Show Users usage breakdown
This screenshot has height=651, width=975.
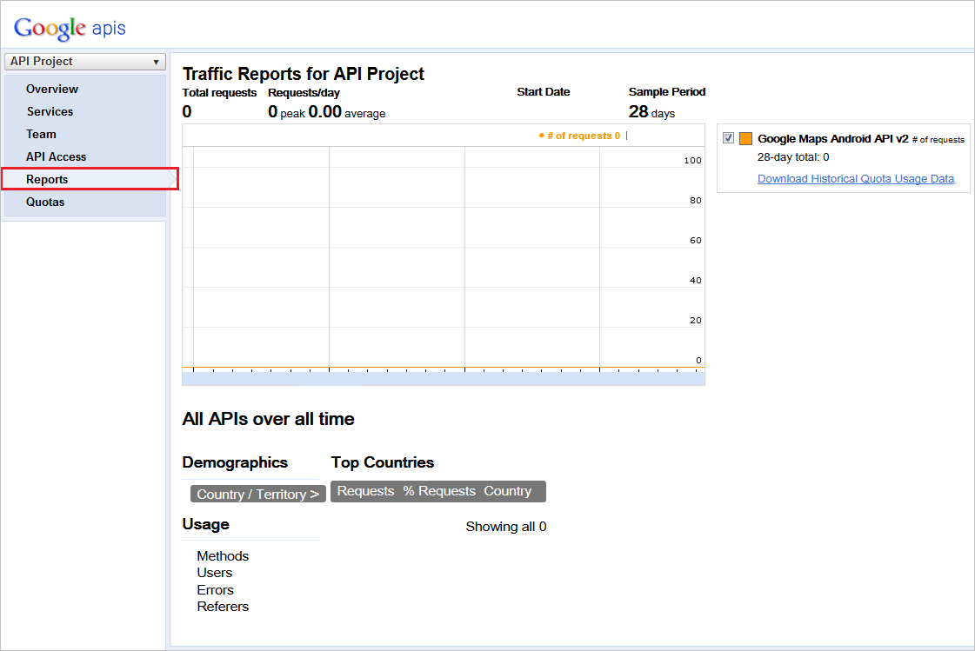tap(215, 573)
